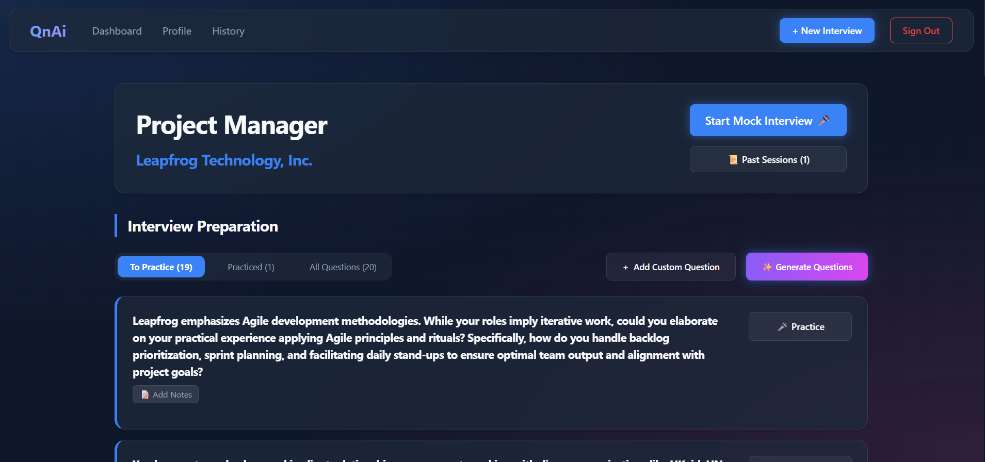Click the notes icon beside Add Notes

pos(145,394)
